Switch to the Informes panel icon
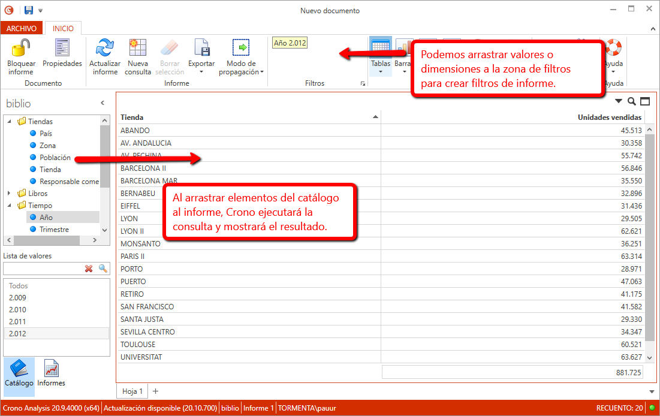This screenshot has height=416, width=660. tap(52, 369)
